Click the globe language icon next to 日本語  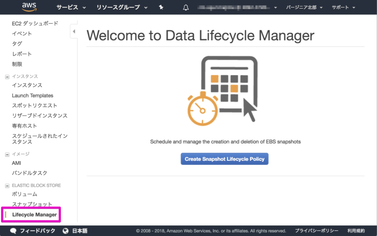click(65, 231)
